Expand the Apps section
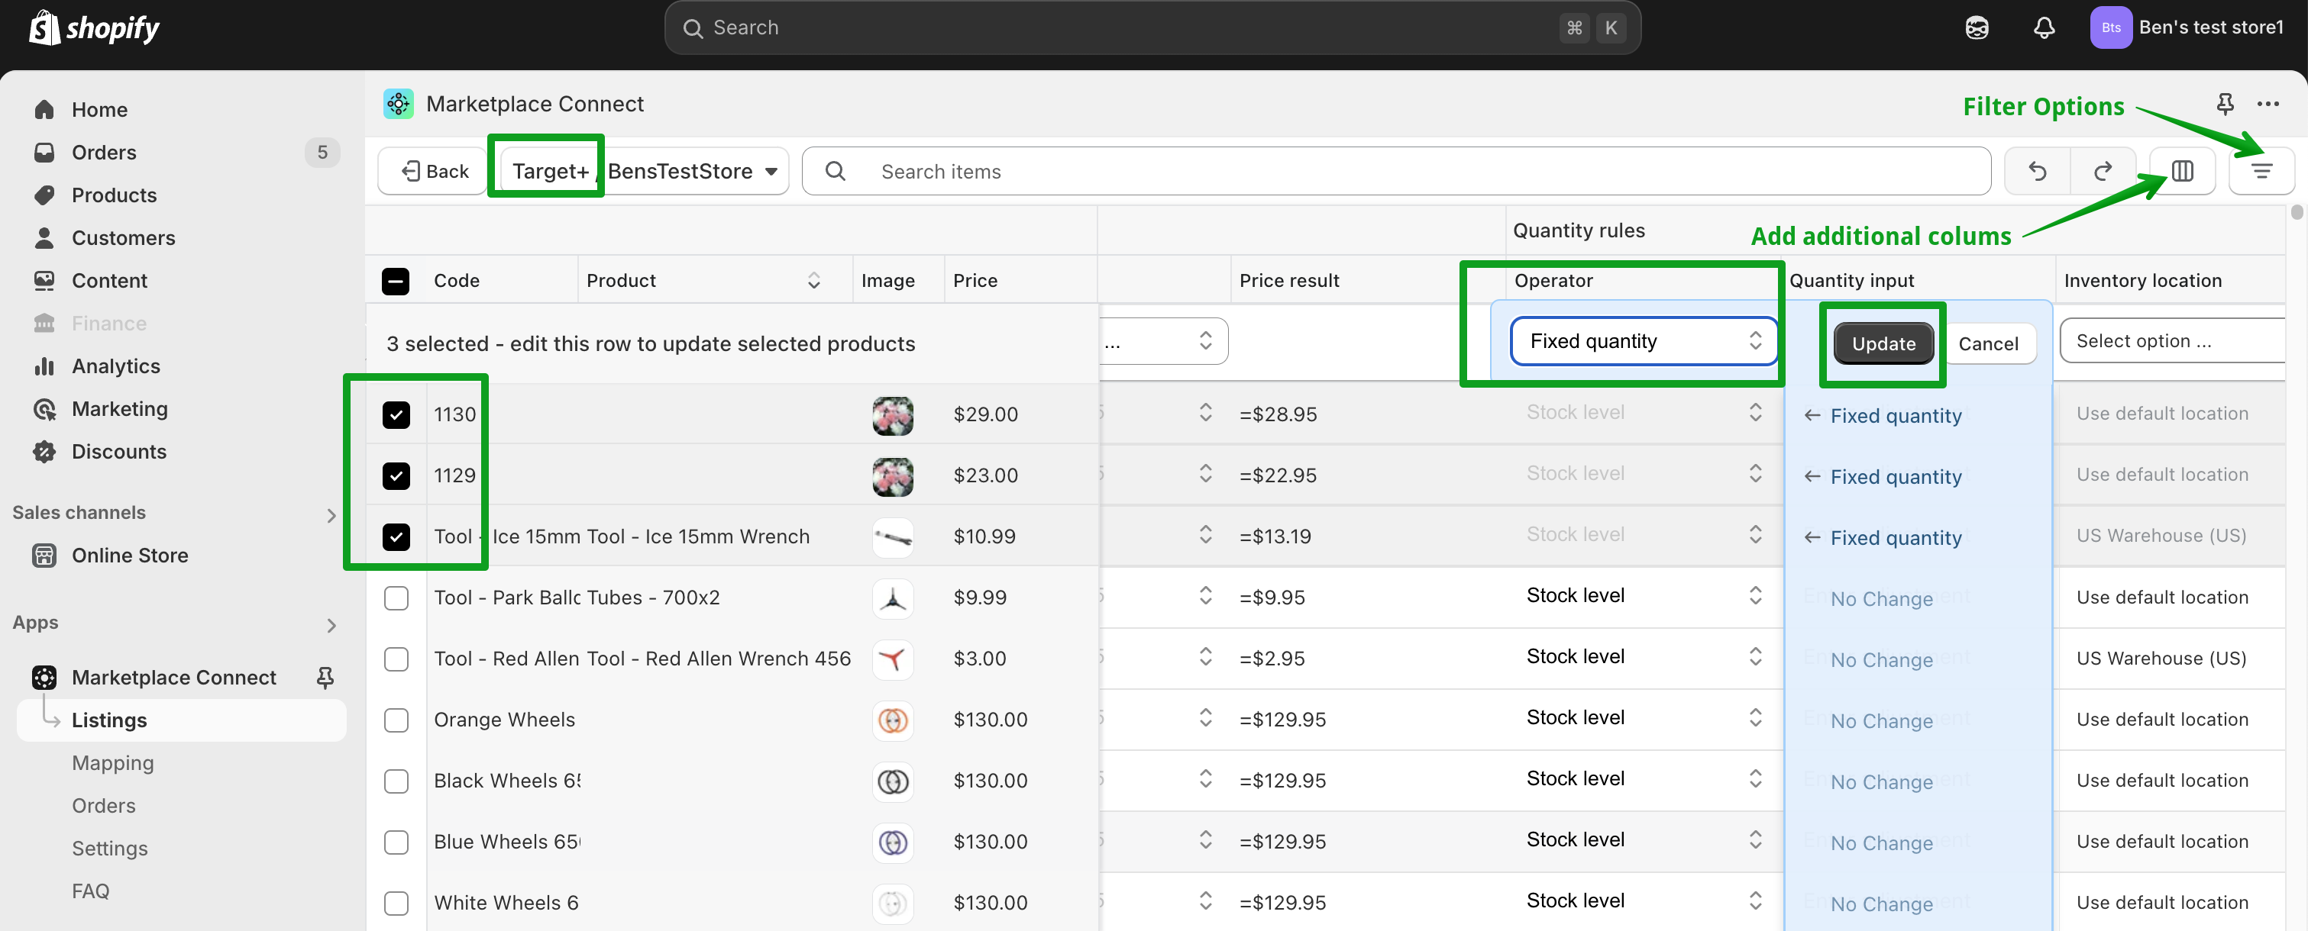Screen dimensions: 2308x931 point(331,625)
